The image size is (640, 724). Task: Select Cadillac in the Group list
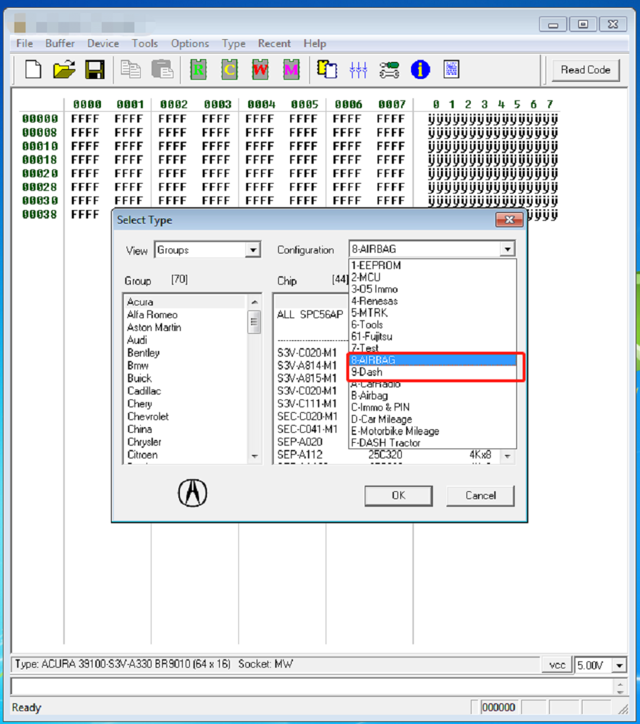point(186,391)
